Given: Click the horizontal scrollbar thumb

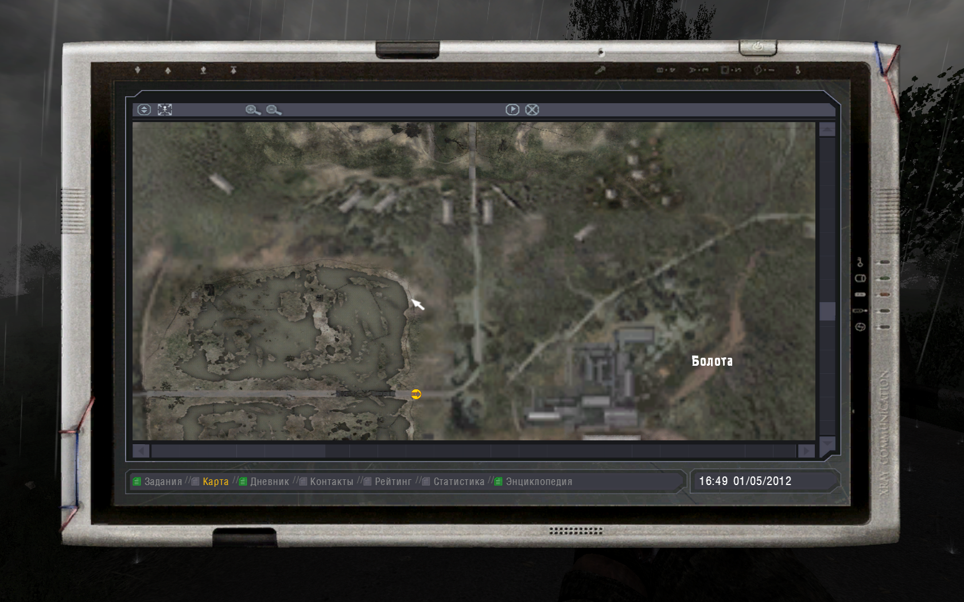Looking at the screenshot, I should coord(238,451).
